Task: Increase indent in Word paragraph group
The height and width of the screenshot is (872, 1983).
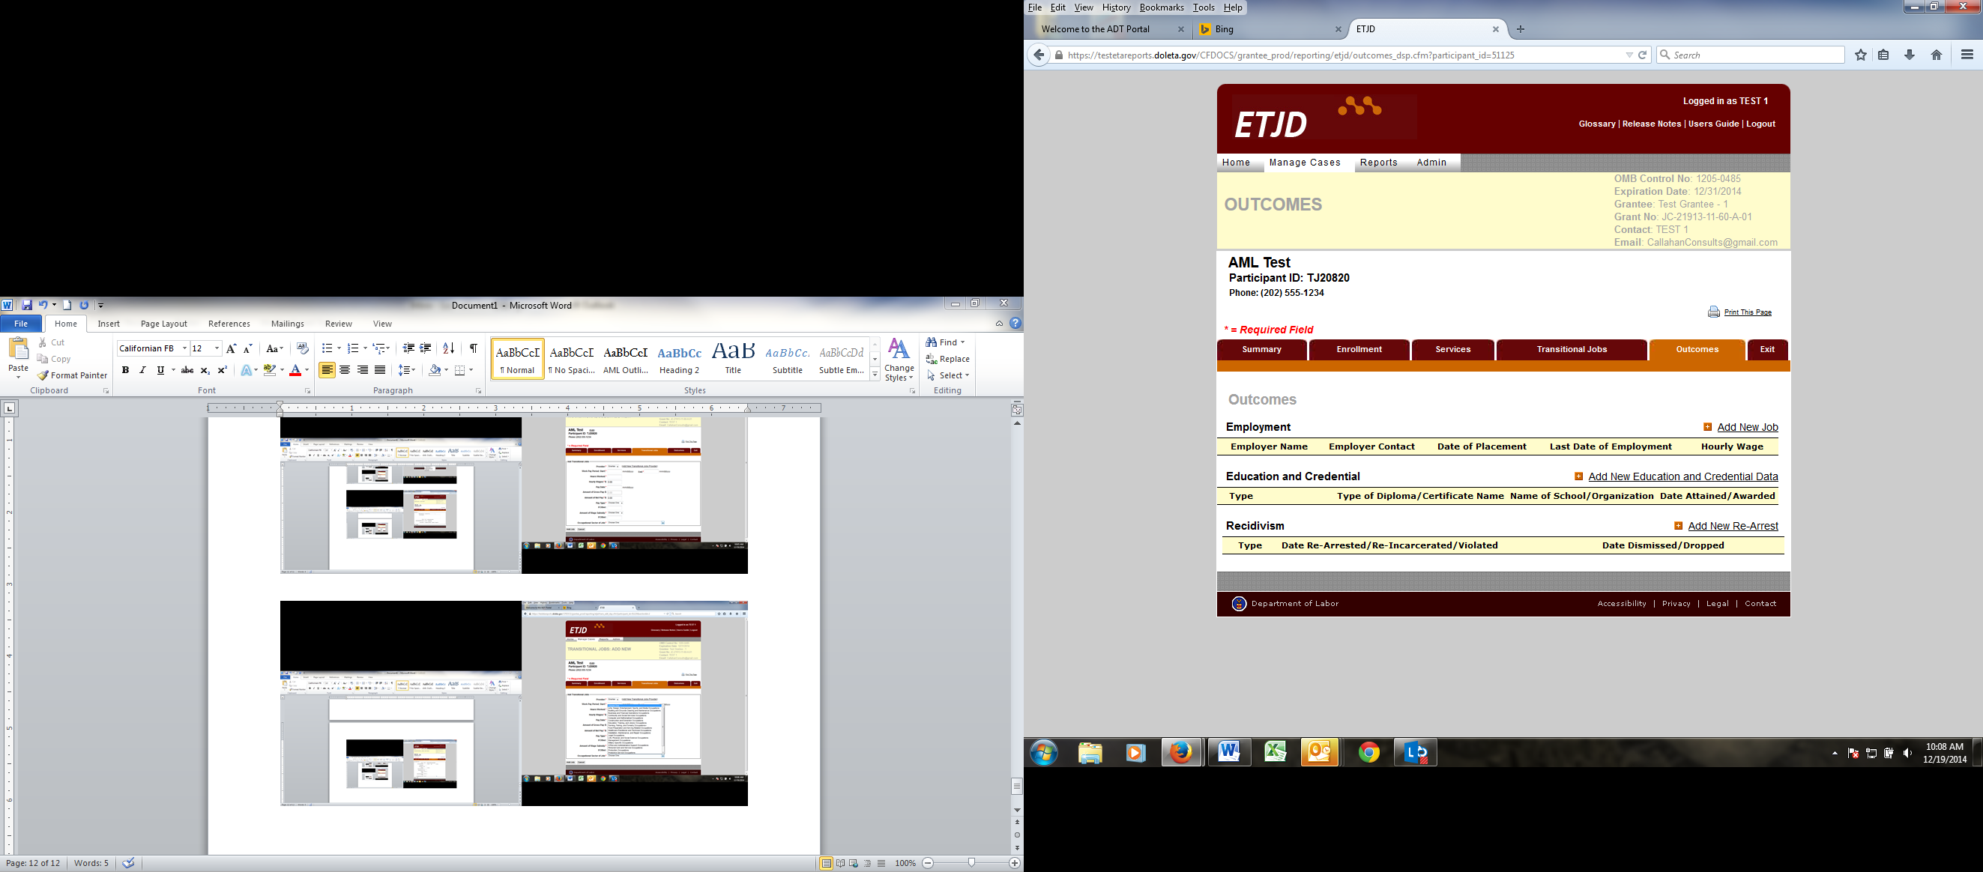Action: click(426, 348)
